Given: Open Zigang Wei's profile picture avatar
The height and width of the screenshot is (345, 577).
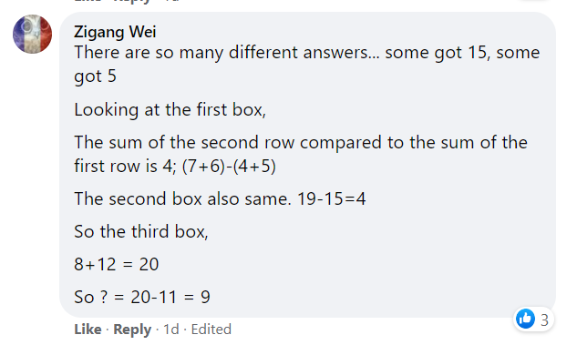Looking at the screenshot, I should (33, 35).
